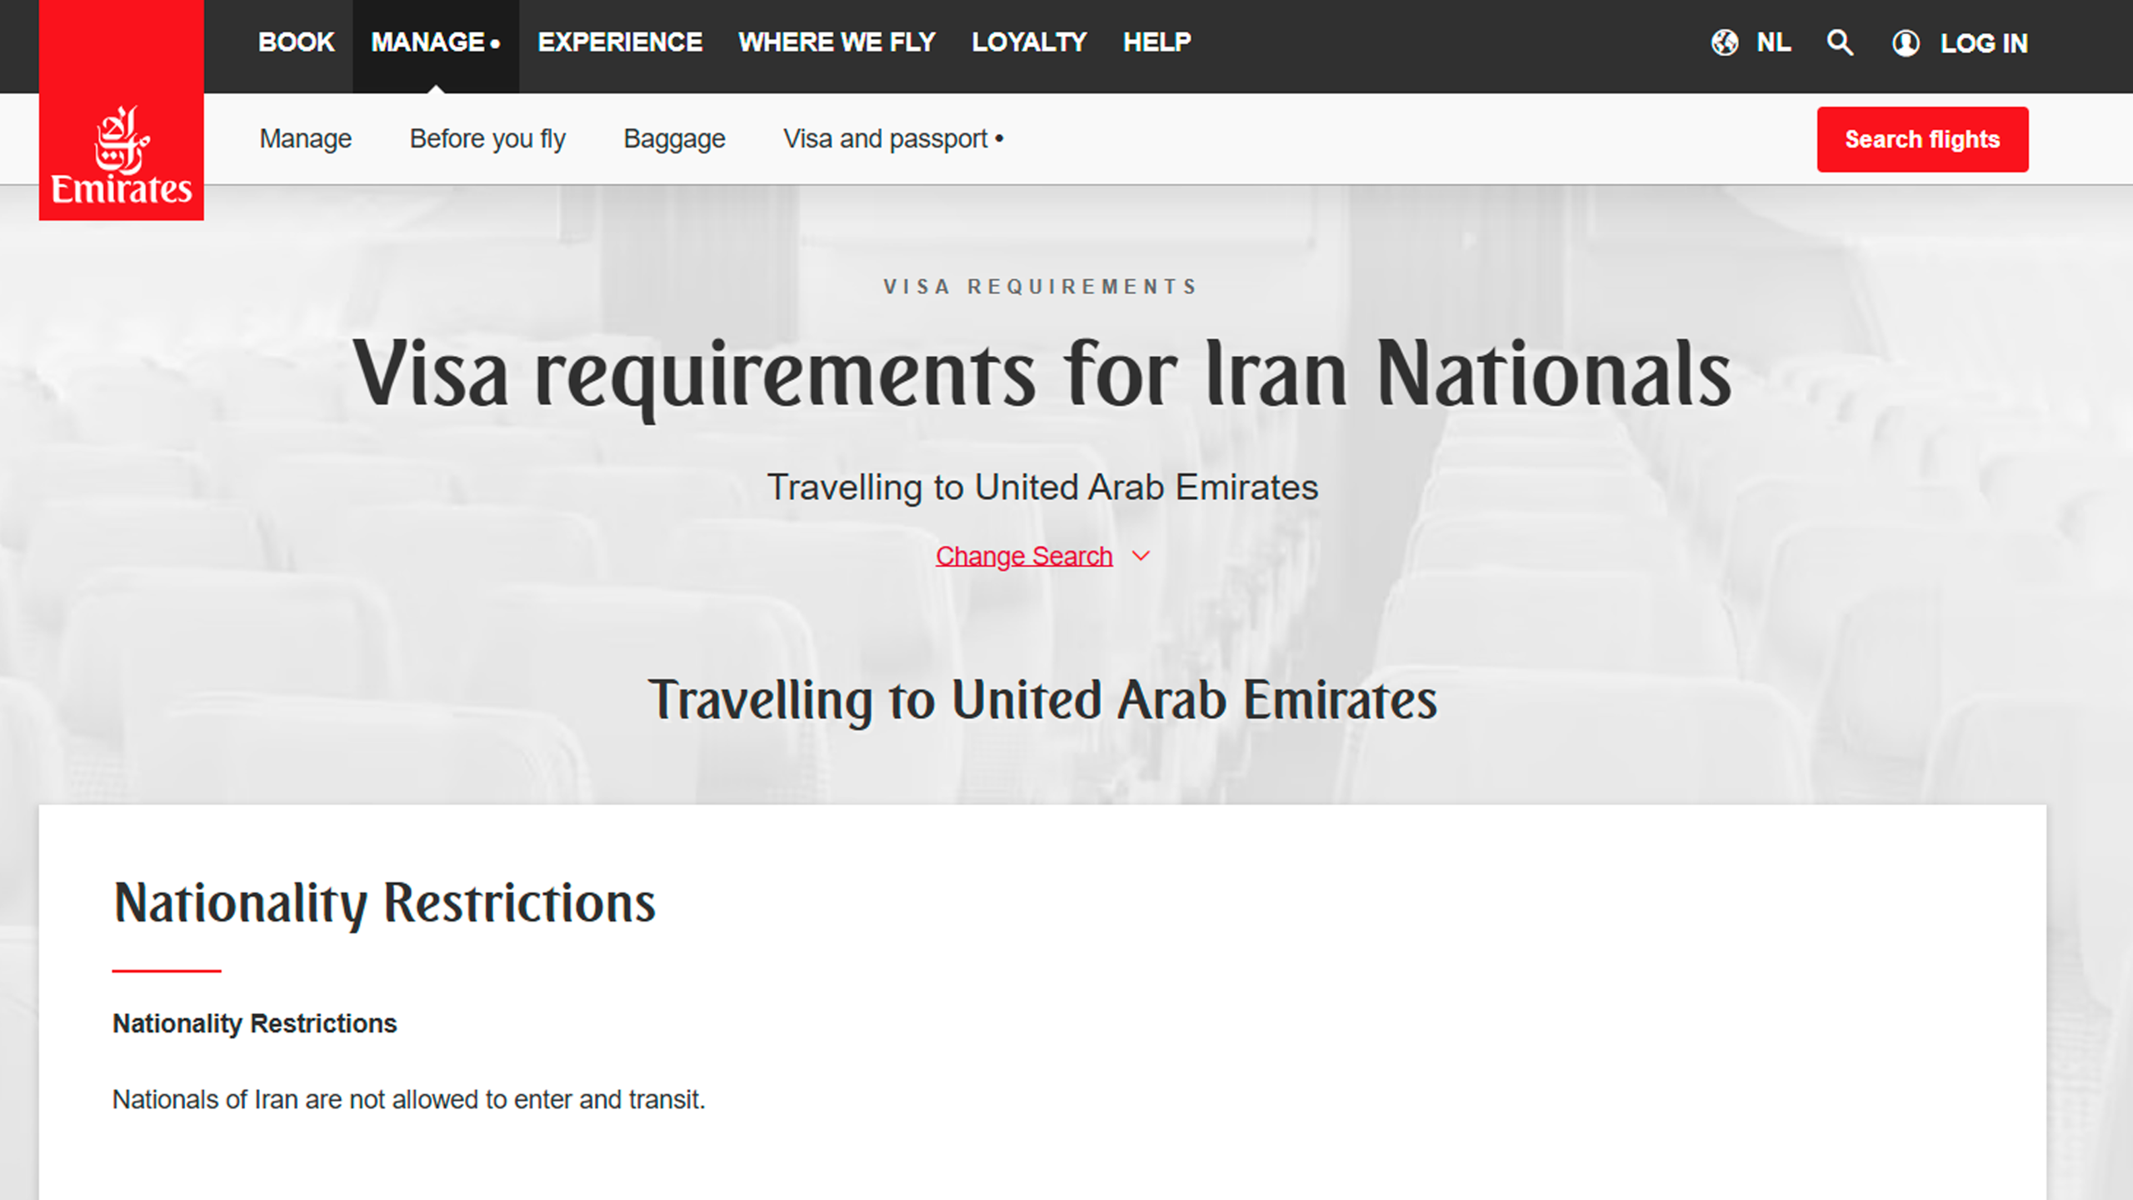Go to Before you fly tab

[487, 138]
